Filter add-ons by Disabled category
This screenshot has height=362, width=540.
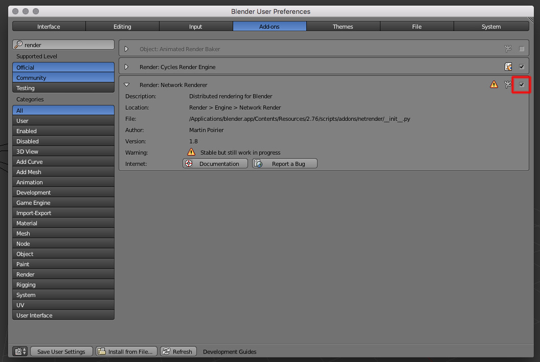[63, 141]
